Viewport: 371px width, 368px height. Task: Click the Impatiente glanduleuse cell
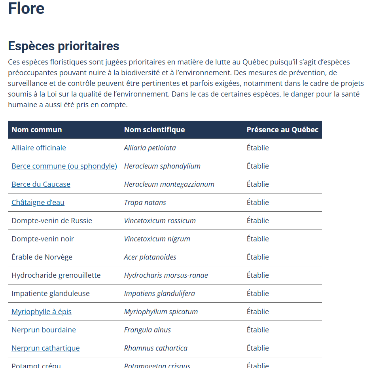[51, 294]
